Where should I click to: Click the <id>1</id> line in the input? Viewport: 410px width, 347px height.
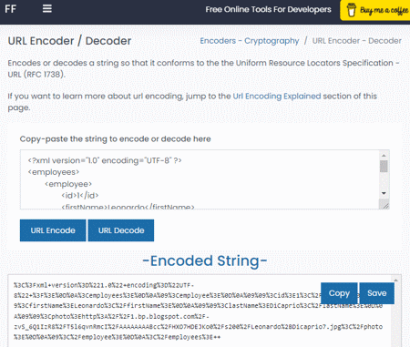80,196
